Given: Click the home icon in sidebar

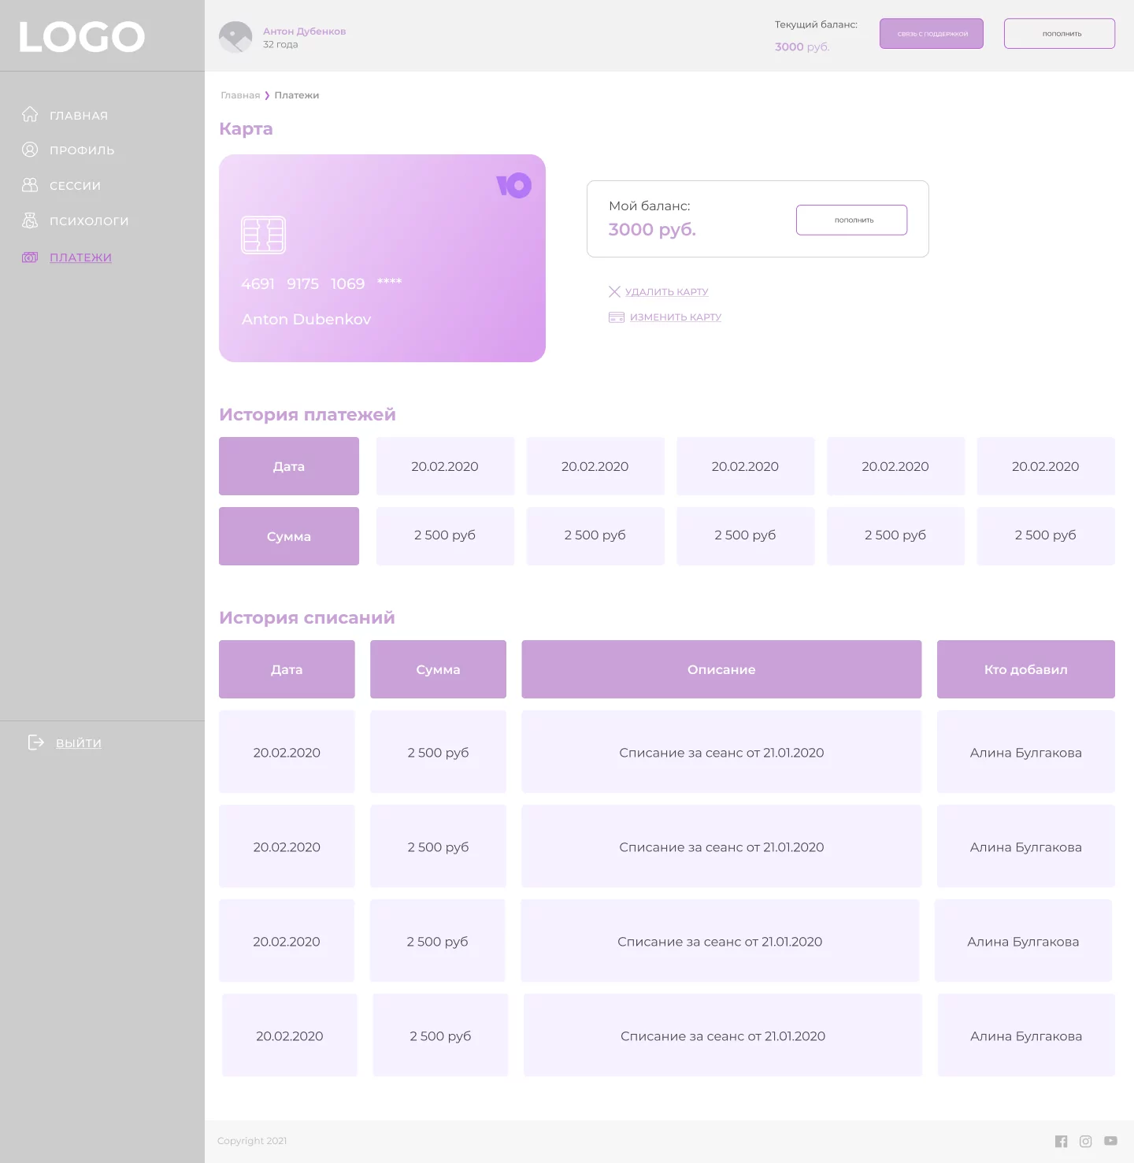Looking at the screenshot, I should (30, 114).
